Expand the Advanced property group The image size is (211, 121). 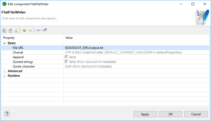(x=5, y=71)
